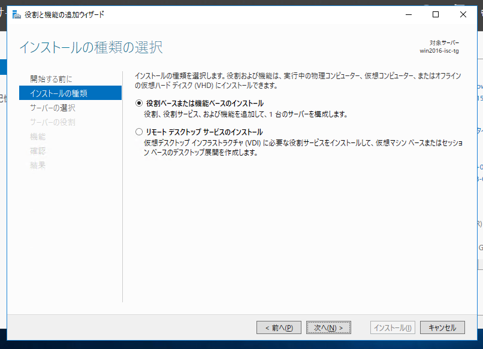This screenshot has height=349, width=483.
Task: Select the インストールの種類 step
Action: click(70, 93)
